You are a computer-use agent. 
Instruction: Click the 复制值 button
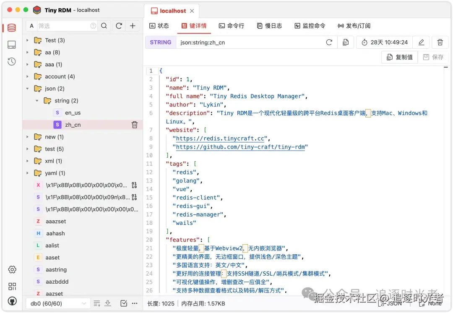pyautogui.click(x=400, y=57)
